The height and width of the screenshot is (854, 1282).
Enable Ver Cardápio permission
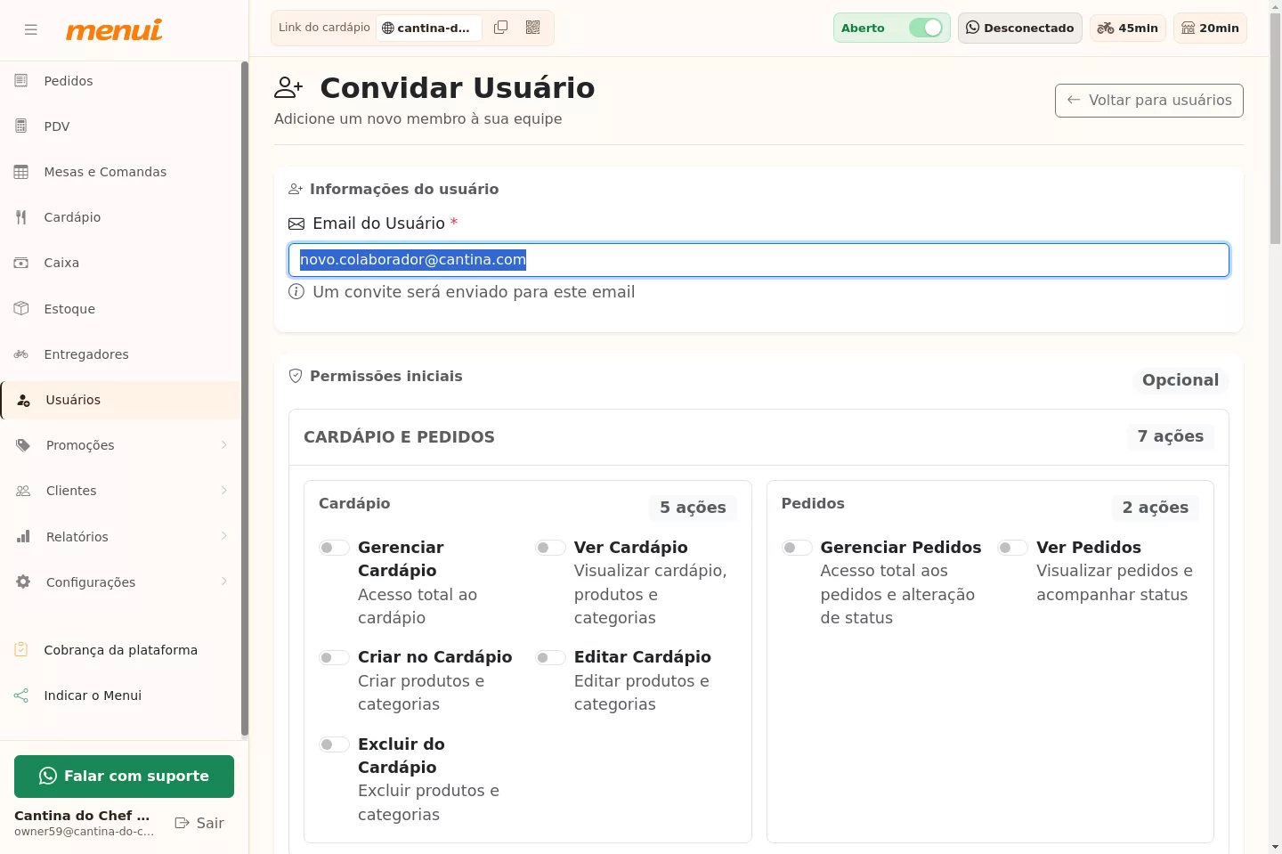point(550,548)
